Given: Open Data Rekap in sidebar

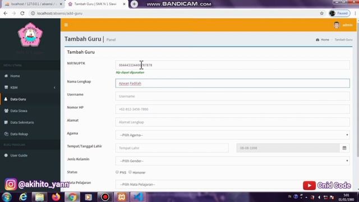Looking at the screenshot, I should [30, 134].
